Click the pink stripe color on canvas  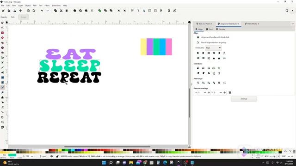(169, 47)
